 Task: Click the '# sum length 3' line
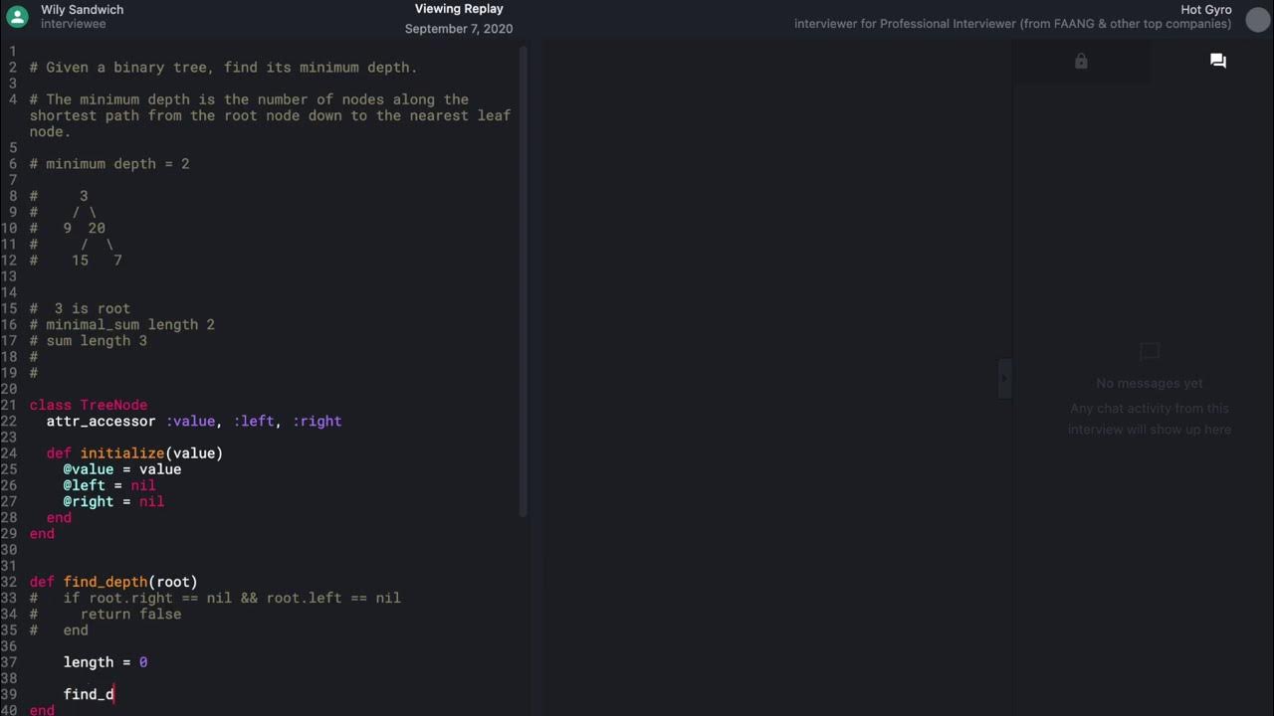(x=89, y=340)
